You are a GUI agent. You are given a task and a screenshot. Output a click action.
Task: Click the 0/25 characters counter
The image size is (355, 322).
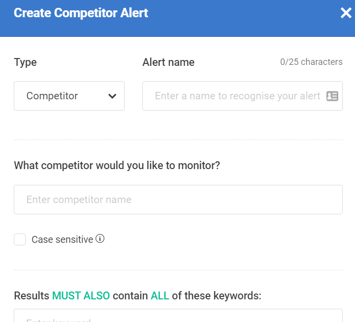[311, 62]
